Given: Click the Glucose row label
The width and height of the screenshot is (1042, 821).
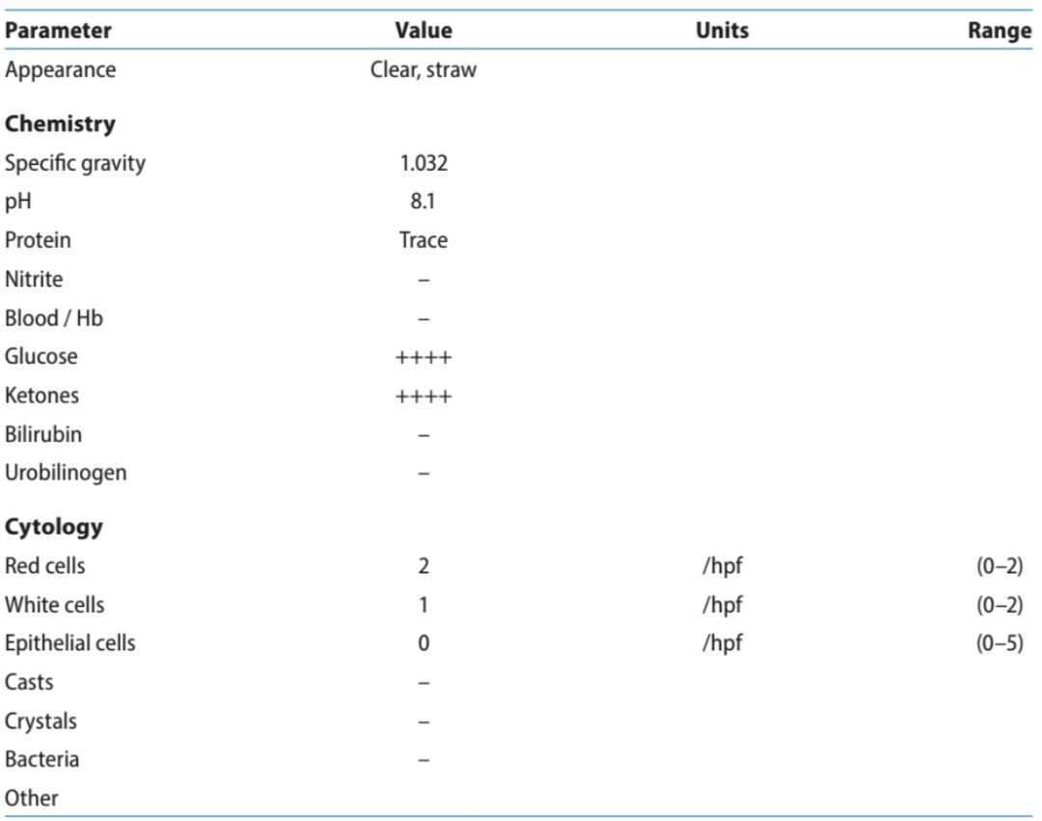Looking at the screenshot, I should click(41, 356).
